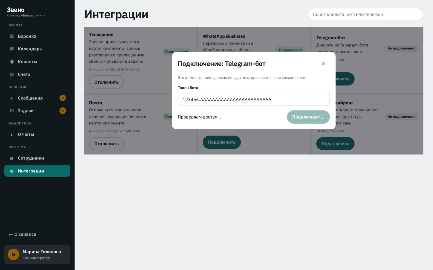The width and height of the screenshot is (433, 270).
Task: Open Задачи via its checkbox icon
Action: click(12, 111)
